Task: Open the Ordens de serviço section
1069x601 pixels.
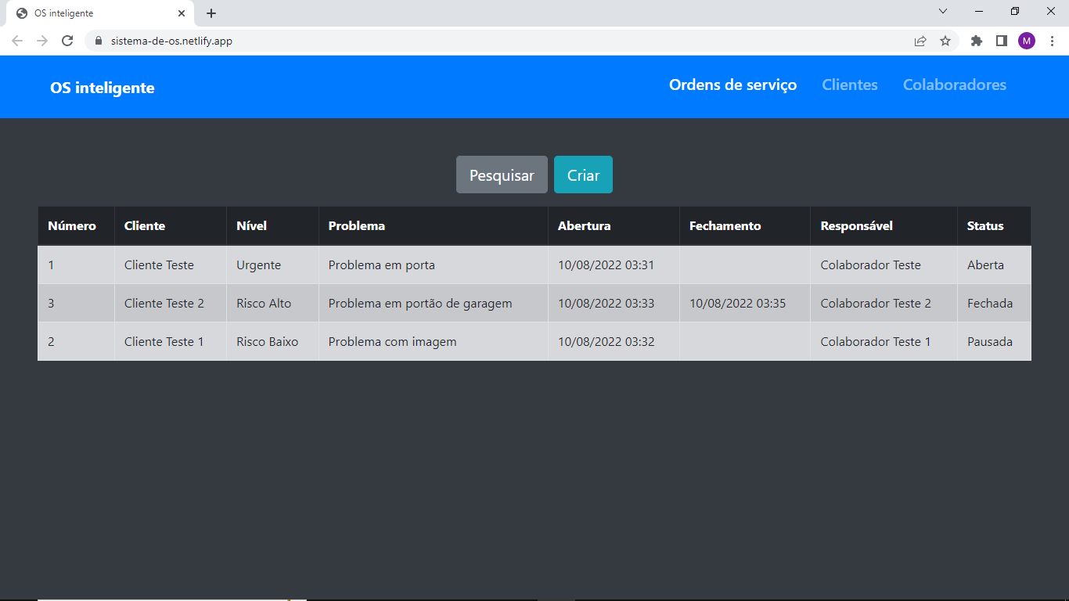Action: coord(732,85)
